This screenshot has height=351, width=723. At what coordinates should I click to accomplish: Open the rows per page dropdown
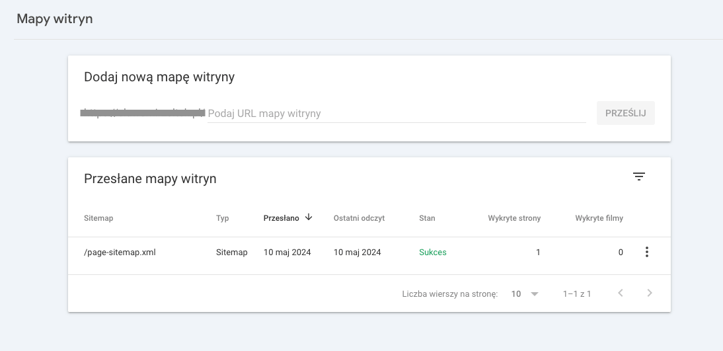525,293
